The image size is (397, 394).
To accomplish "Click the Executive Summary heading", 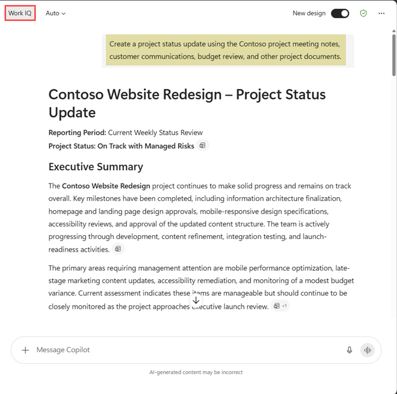I will click(96, 167).
